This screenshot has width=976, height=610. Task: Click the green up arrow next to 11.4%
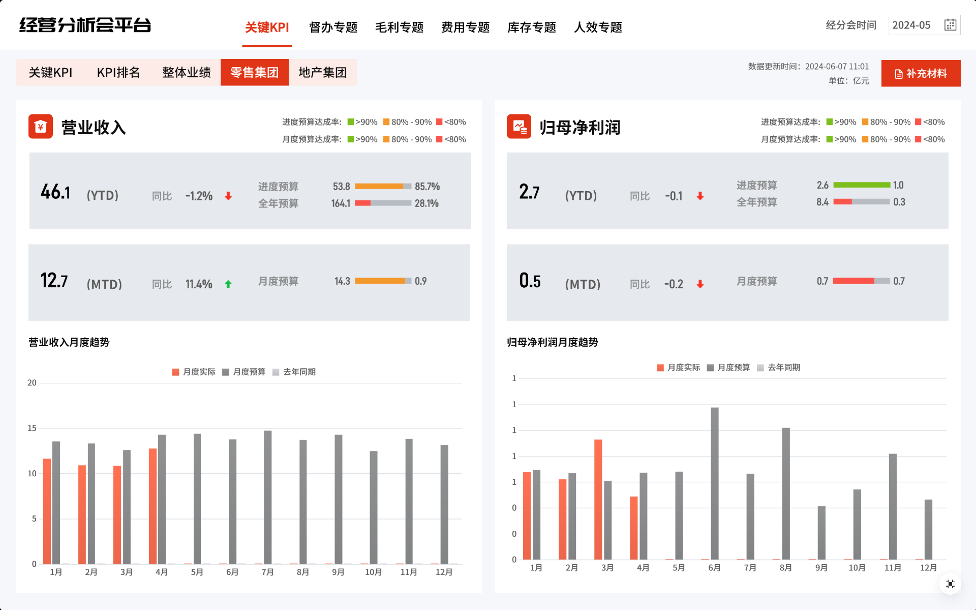(x=228, y=284)
